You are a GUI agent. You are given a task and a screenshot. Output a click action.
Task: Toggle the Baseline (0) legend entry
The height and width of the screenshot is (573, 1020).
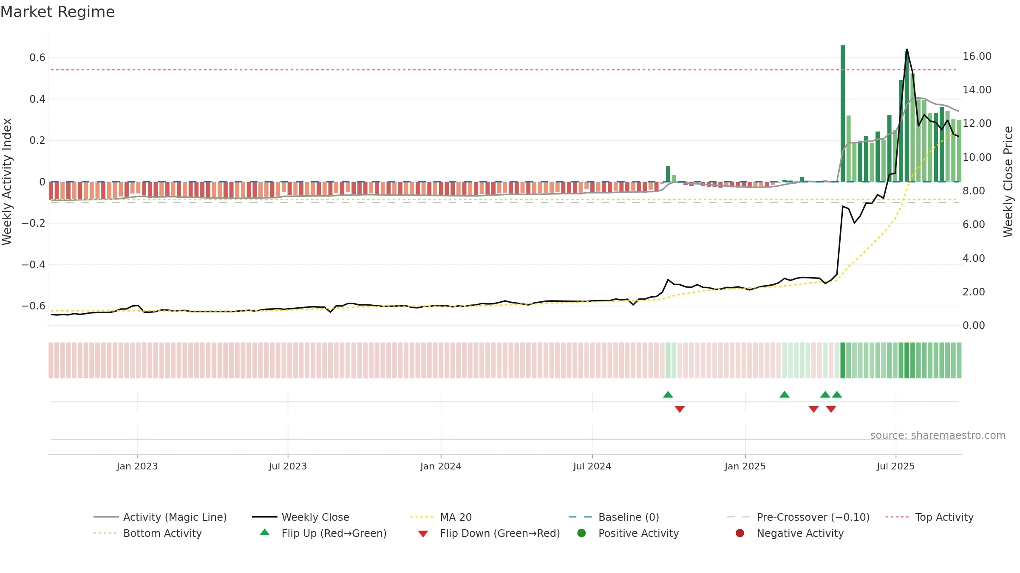tap(614, 517)
